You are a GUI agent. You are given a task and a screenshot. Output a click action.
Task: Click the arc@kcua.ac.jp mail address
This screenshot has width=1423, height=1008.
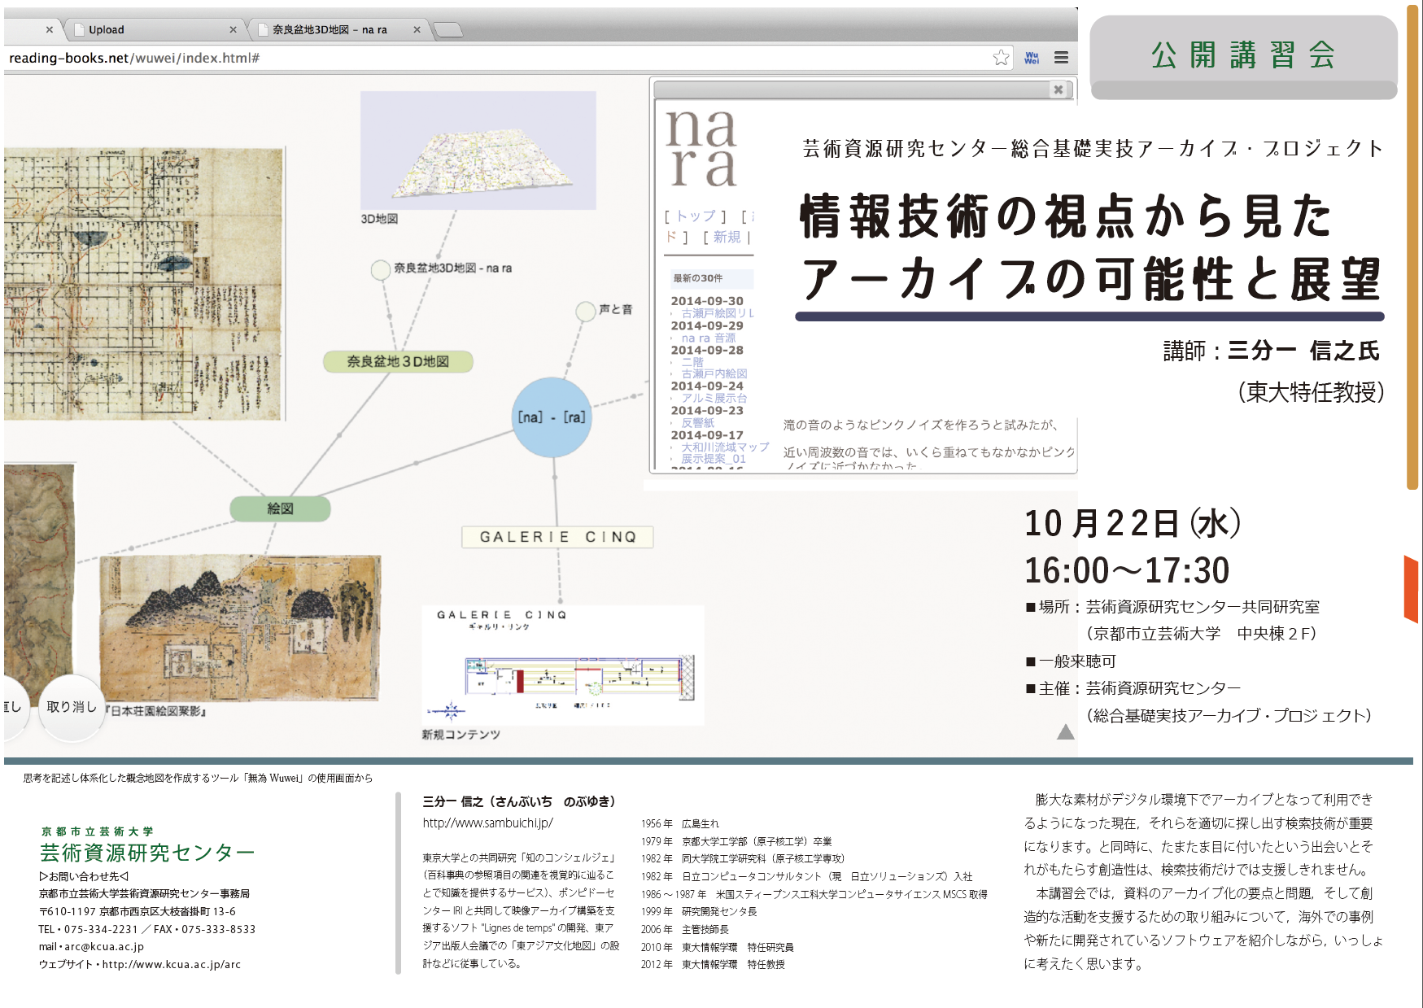(104, 947)
